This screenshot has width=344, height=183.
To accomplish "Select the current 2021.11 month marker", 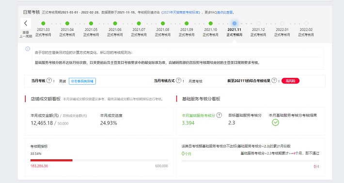I will point(235,23).
